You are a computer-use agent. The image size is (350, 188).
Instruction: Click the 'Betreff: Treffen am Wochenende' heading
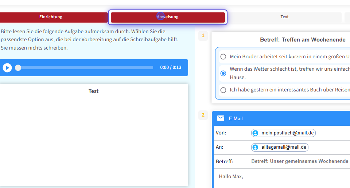[x=303, y=40]
